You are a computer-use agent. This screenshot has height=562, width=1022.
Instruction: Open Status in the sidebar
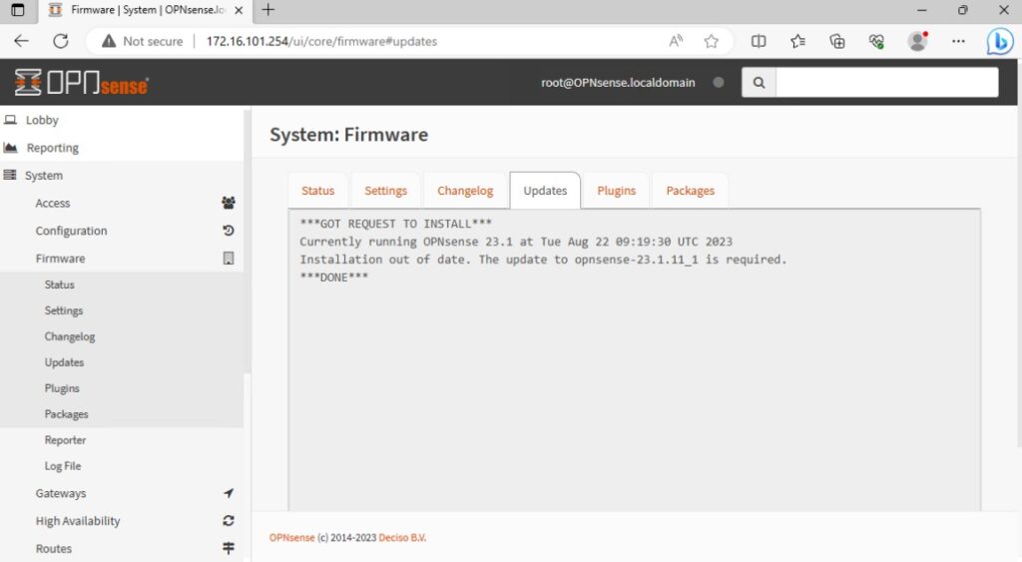pyautogui.click(x=59, y=284)
